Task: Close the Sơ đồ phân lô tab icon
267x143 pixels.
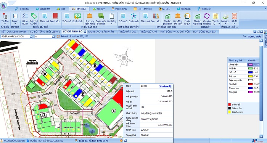Action: pos(85,32)
